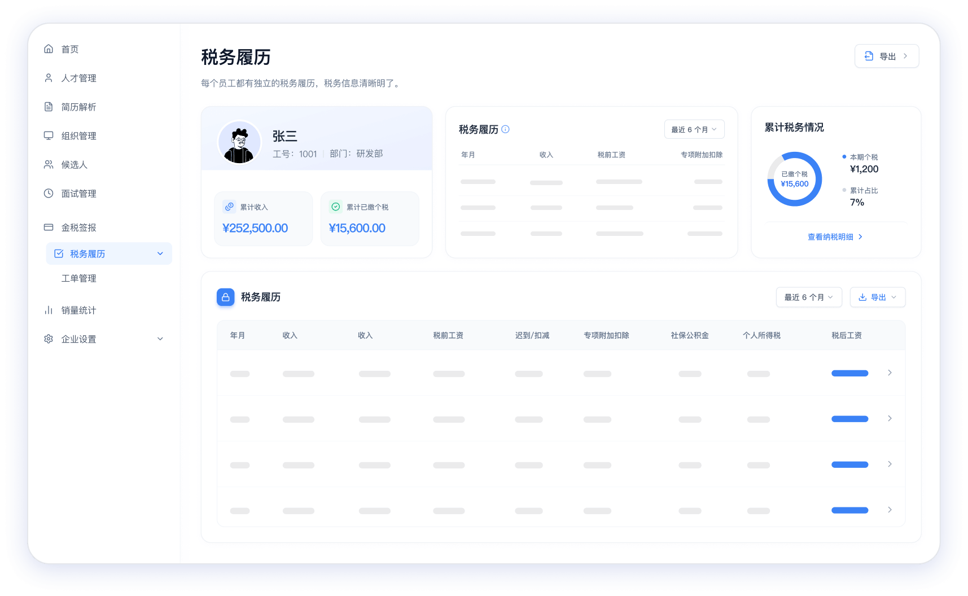Click the edit icon beside sidebar 税务履历

click(59, 253)
